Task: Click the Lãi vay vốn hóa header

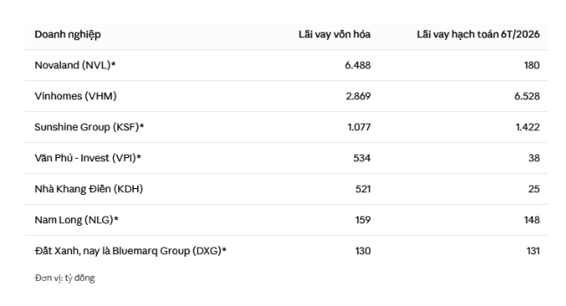Action: tap(334, 34)
